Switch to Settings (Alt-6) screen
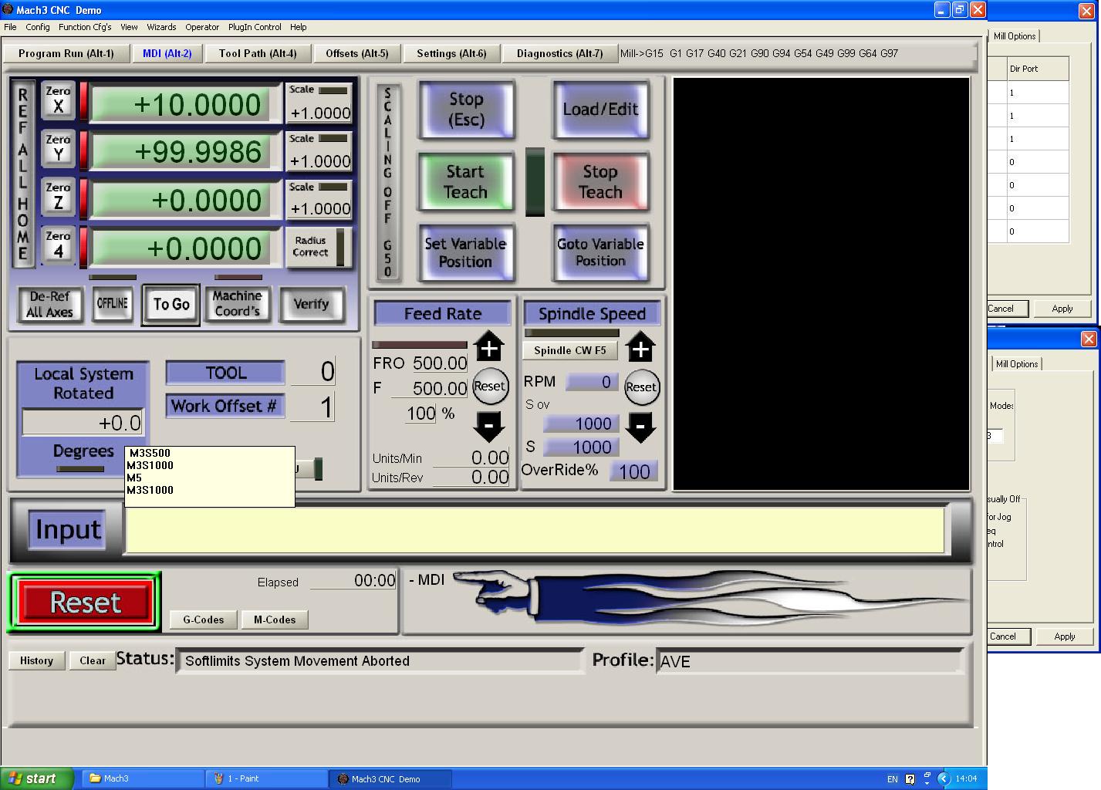Image resolution: width=1101 pixels, height=790 pixels. tap(451, 53)
